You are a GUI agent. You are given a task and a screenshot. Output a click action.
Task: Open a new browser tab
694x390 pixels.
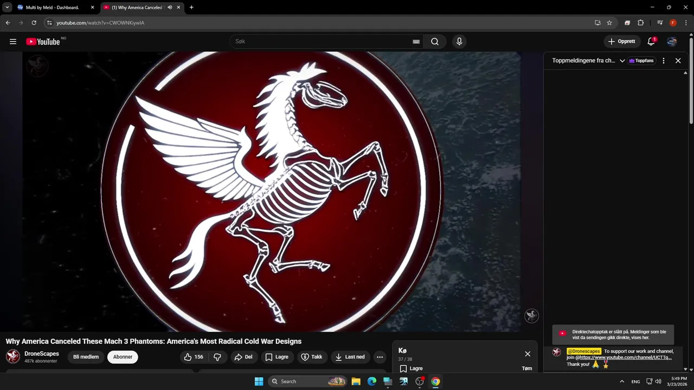pyautogui.click(x=191, y=8)
